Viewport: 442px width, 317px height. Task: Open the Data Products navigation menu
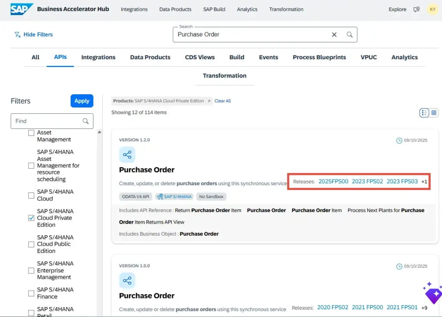pos(175,9)
